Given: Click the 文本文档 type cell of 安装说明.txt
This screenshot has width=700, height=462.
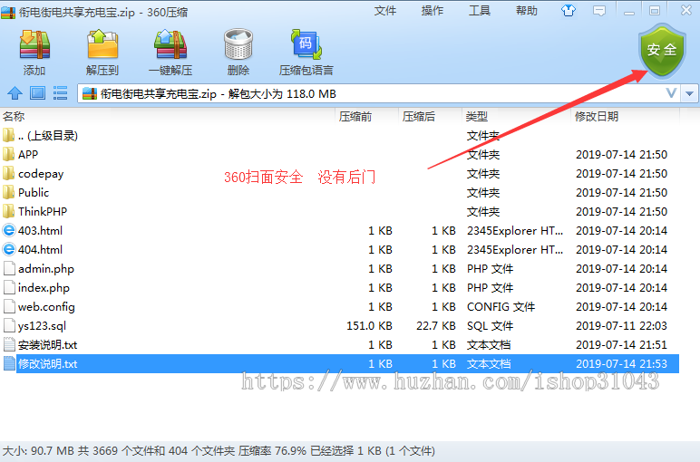Looking at the screenshot, I should (489, 345).
